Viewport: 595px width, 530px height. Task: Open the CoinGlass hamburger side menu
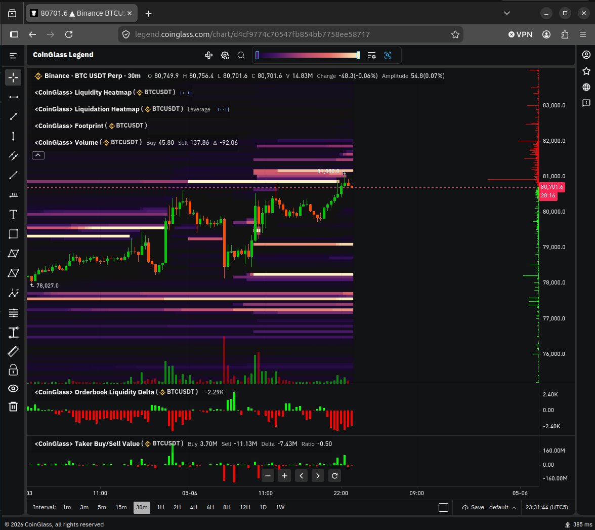[x=13, y=56]
